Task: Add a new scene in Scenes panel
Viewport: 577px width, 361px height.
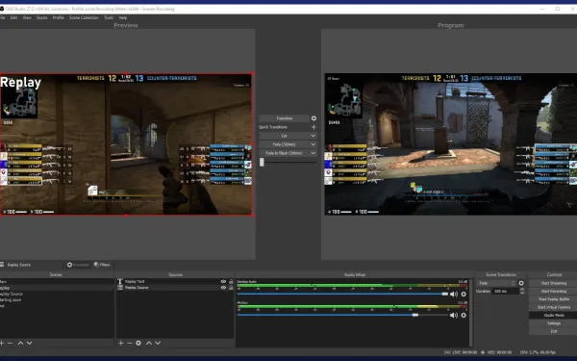Action: point(2,343)
